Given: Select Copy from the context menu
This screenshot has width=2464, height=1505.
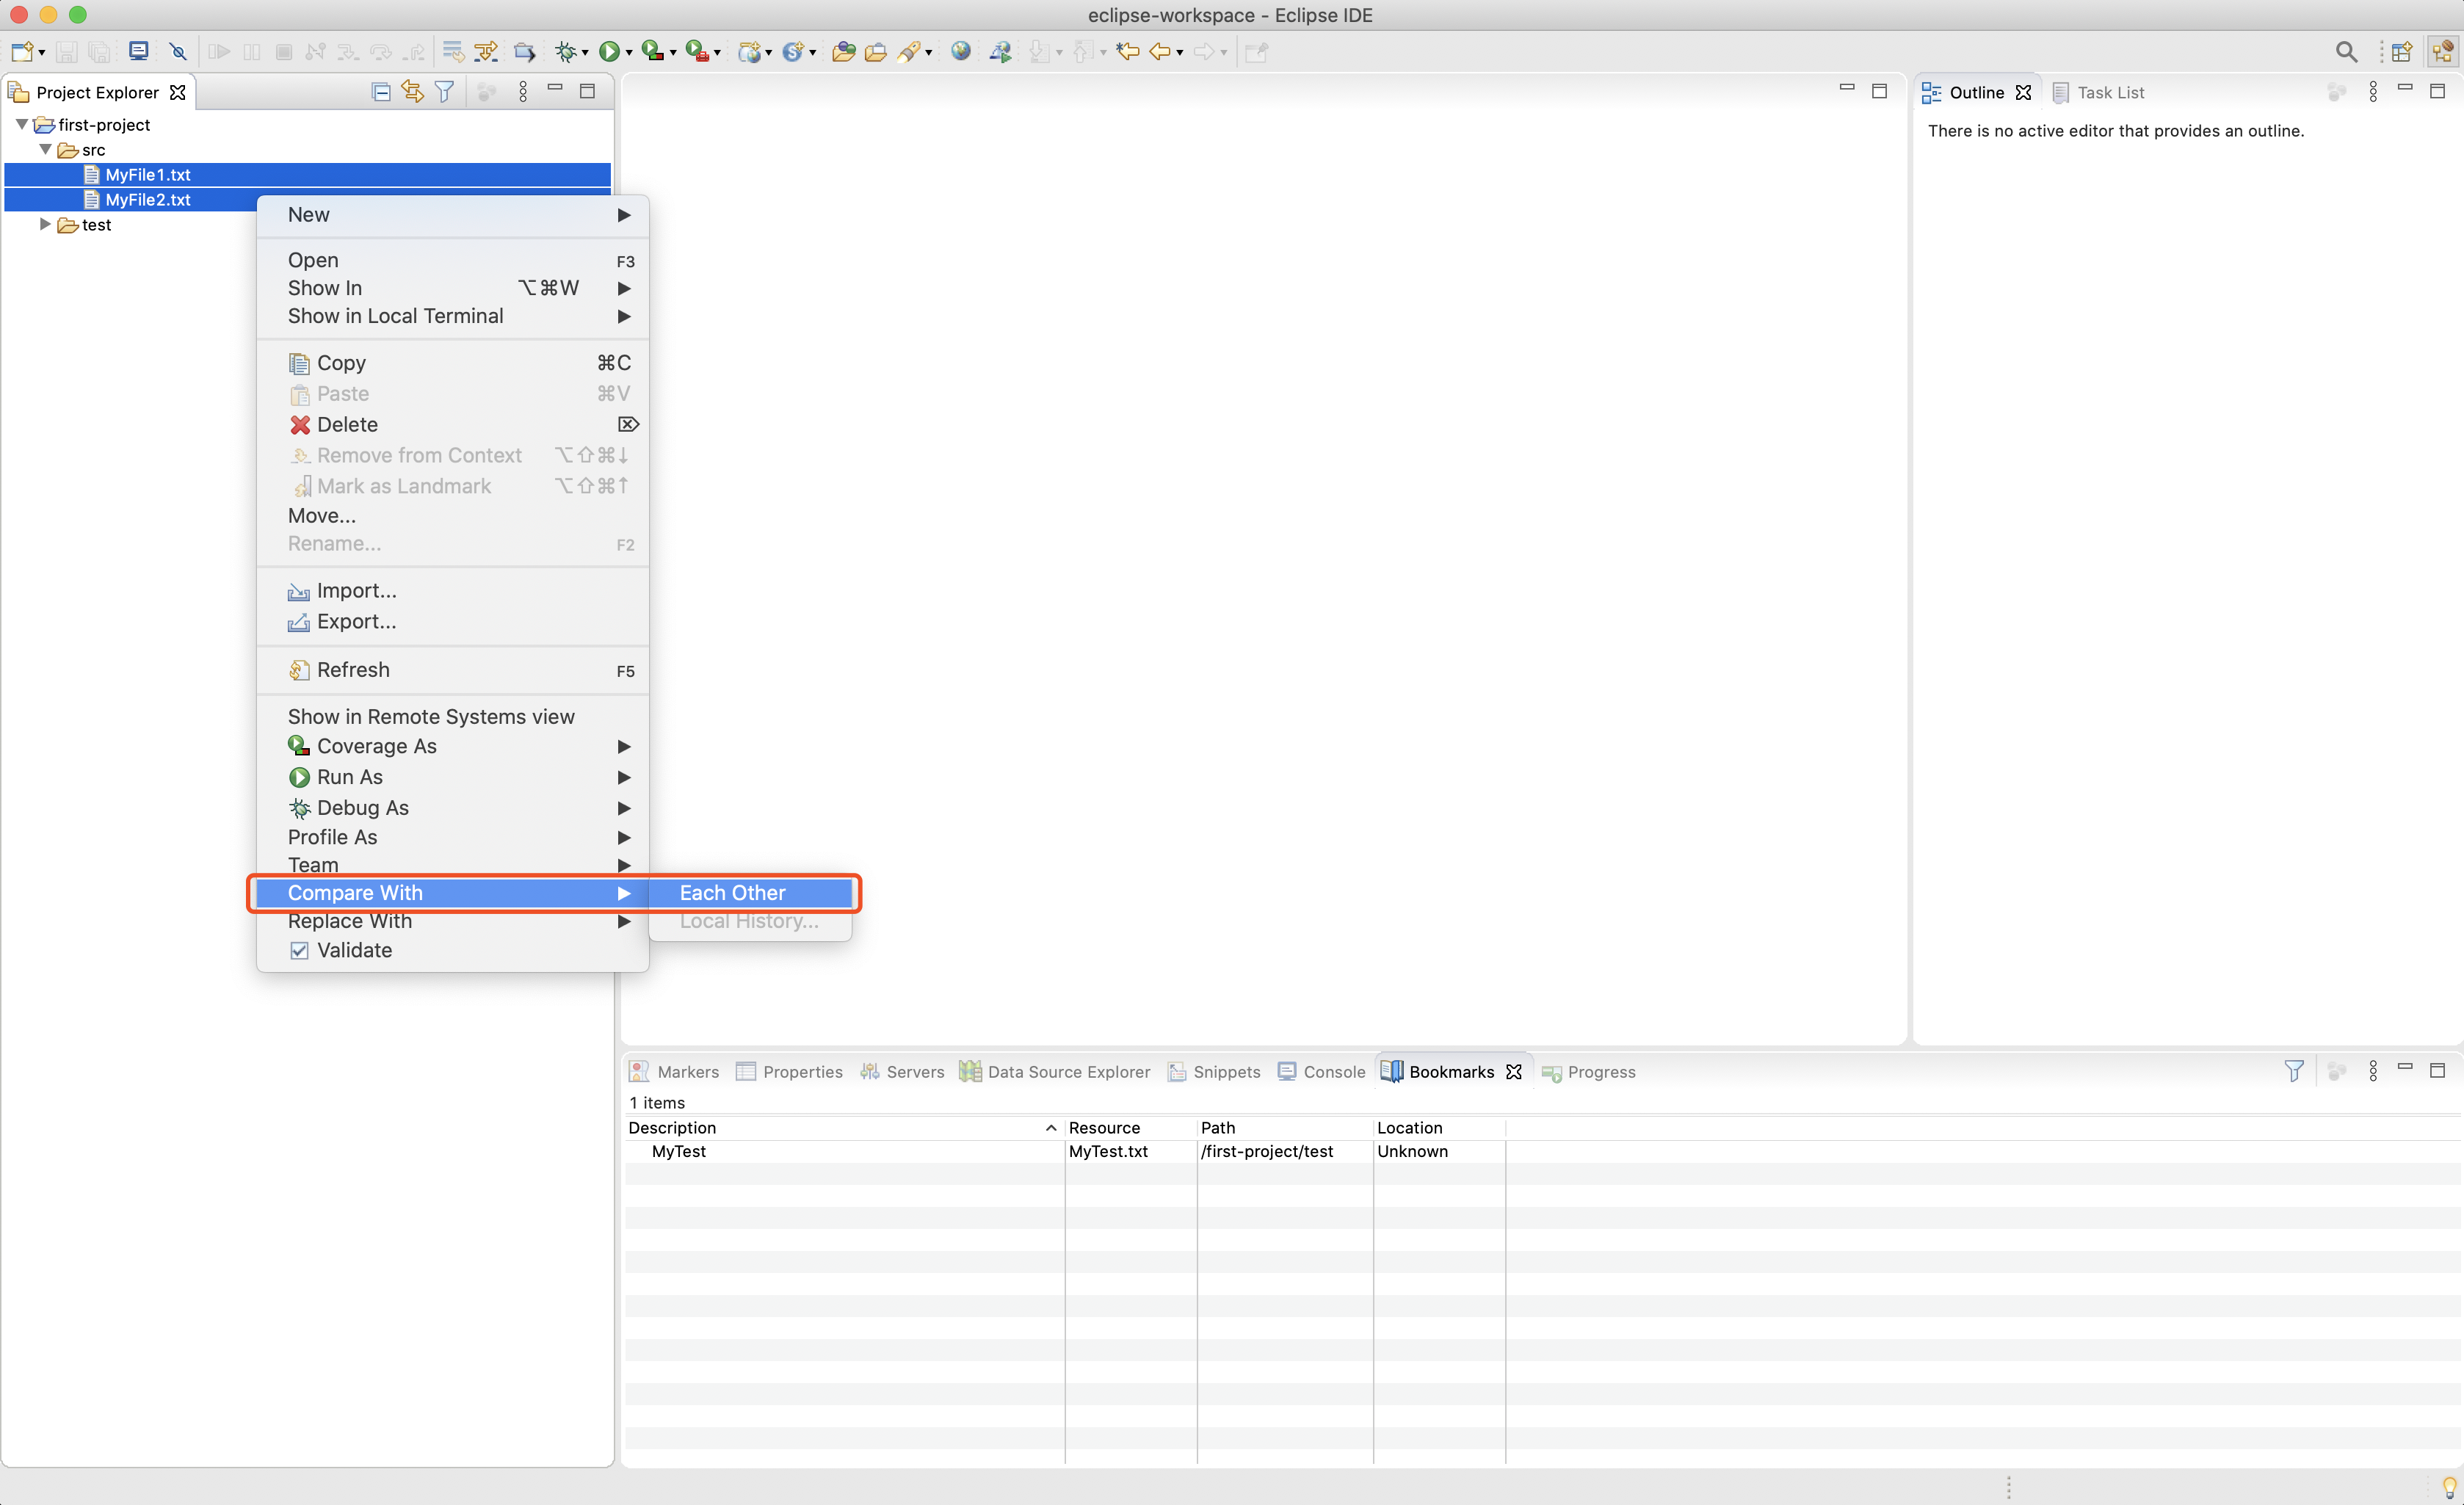Looking at the screenshot, I should point(453,362).
